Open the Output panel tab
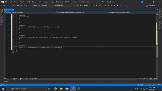Image resolution: width=162 pixels, height=91 pixels. (x=6, y=81)
